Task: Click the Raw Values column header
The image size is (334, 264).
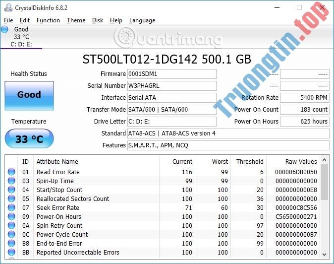Action: (x=301, y=161)
